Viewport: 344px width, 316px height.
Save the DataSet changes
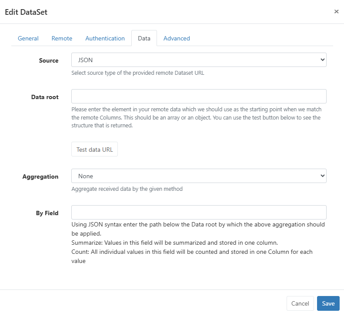click(328, 303)
